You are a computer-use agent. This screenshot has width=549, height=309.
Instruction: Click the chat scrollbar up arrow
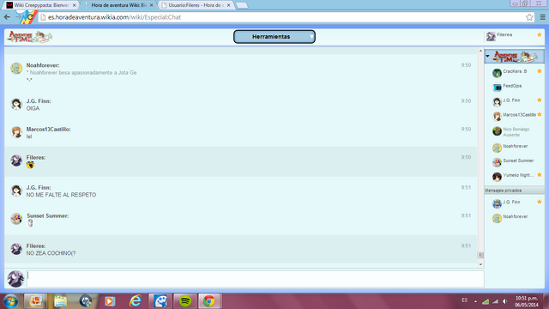480,51
